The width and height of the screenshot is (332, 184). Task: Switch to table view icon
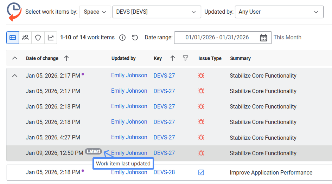coord(13,38)
